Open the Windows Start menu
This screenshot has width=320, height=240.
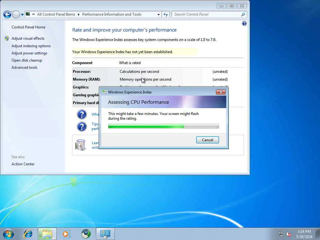8,234
